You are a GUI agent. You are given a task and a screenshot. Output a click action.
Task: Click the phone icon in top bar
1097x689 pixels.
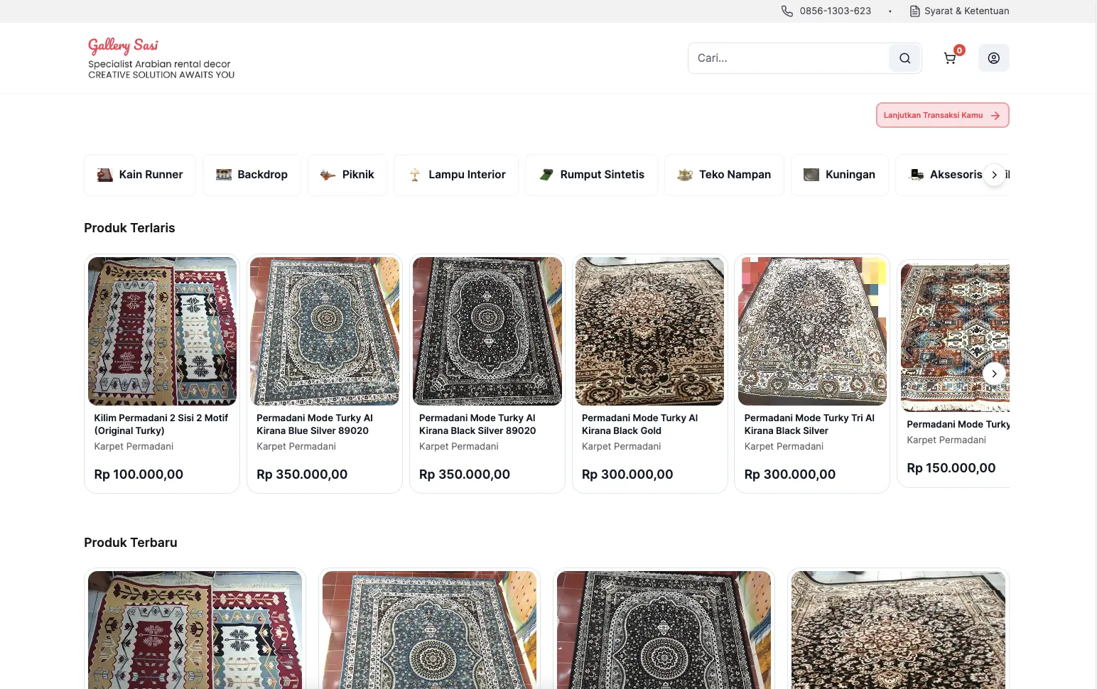(x=787, y=11)
